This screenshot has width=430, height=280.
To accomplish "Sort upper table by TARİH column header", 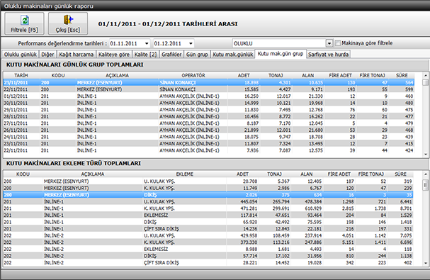I will (x=21, y=75).
